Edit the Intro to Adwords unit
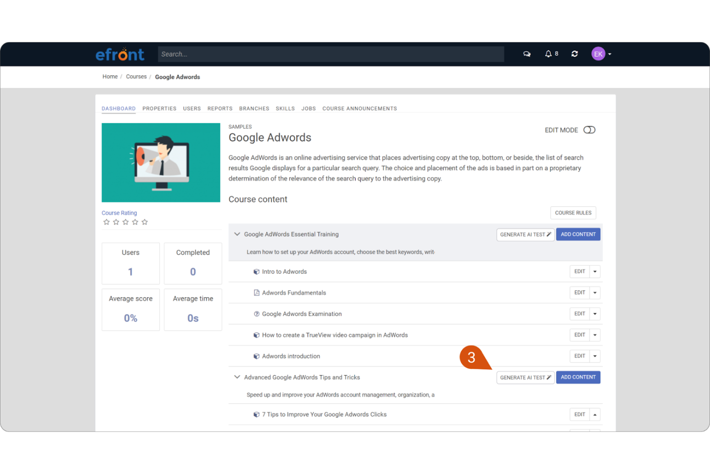 coord(580,272)
